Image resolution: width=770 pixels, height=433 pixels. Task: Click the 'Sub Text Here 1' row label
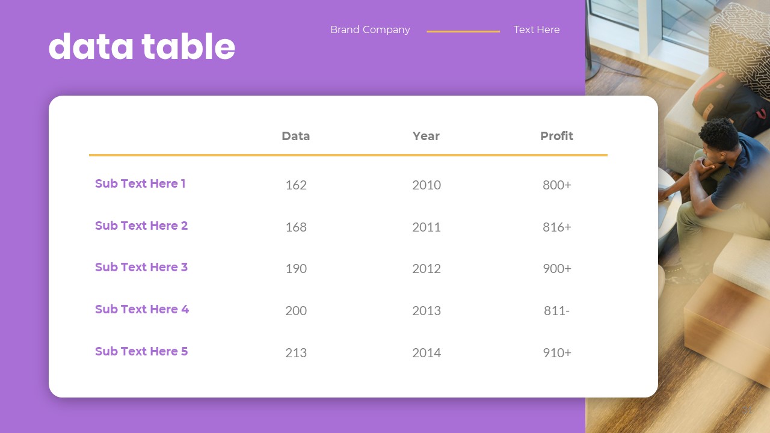pyautogui.click(x=140, y=183)
